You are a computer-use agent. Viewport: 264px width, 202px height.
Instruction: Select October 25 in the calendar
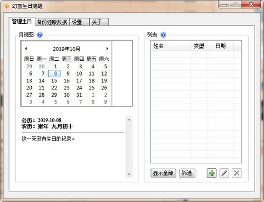pos(92,88)
